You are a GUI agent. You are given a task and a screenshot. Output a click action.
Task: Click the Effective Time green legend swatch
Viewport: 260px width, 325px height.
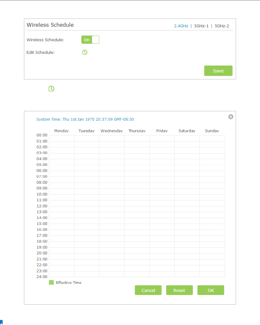point(51,282)
